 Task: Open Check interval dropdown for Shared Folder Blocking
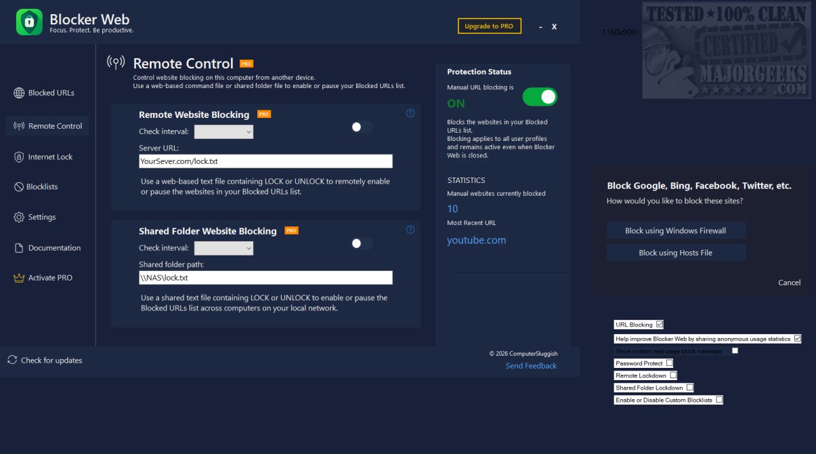point(223,249)
